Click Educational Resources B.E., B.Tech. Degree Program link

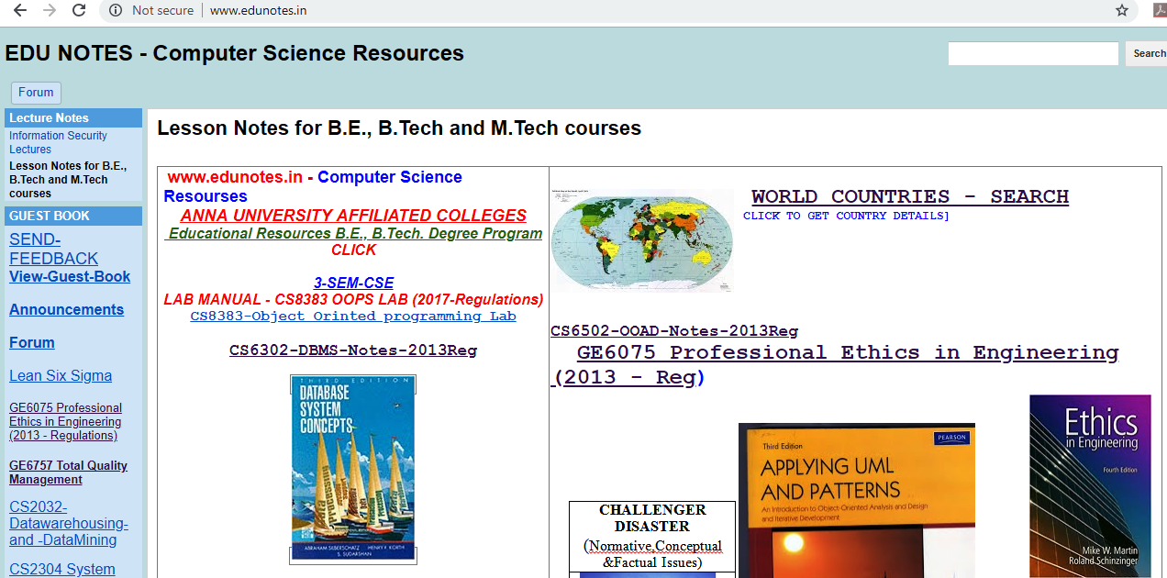coord(353,233)
